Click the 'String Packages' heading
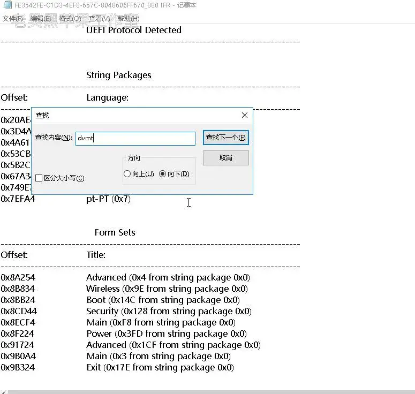This screenshot has height=394, width=415. click(118, 75)
